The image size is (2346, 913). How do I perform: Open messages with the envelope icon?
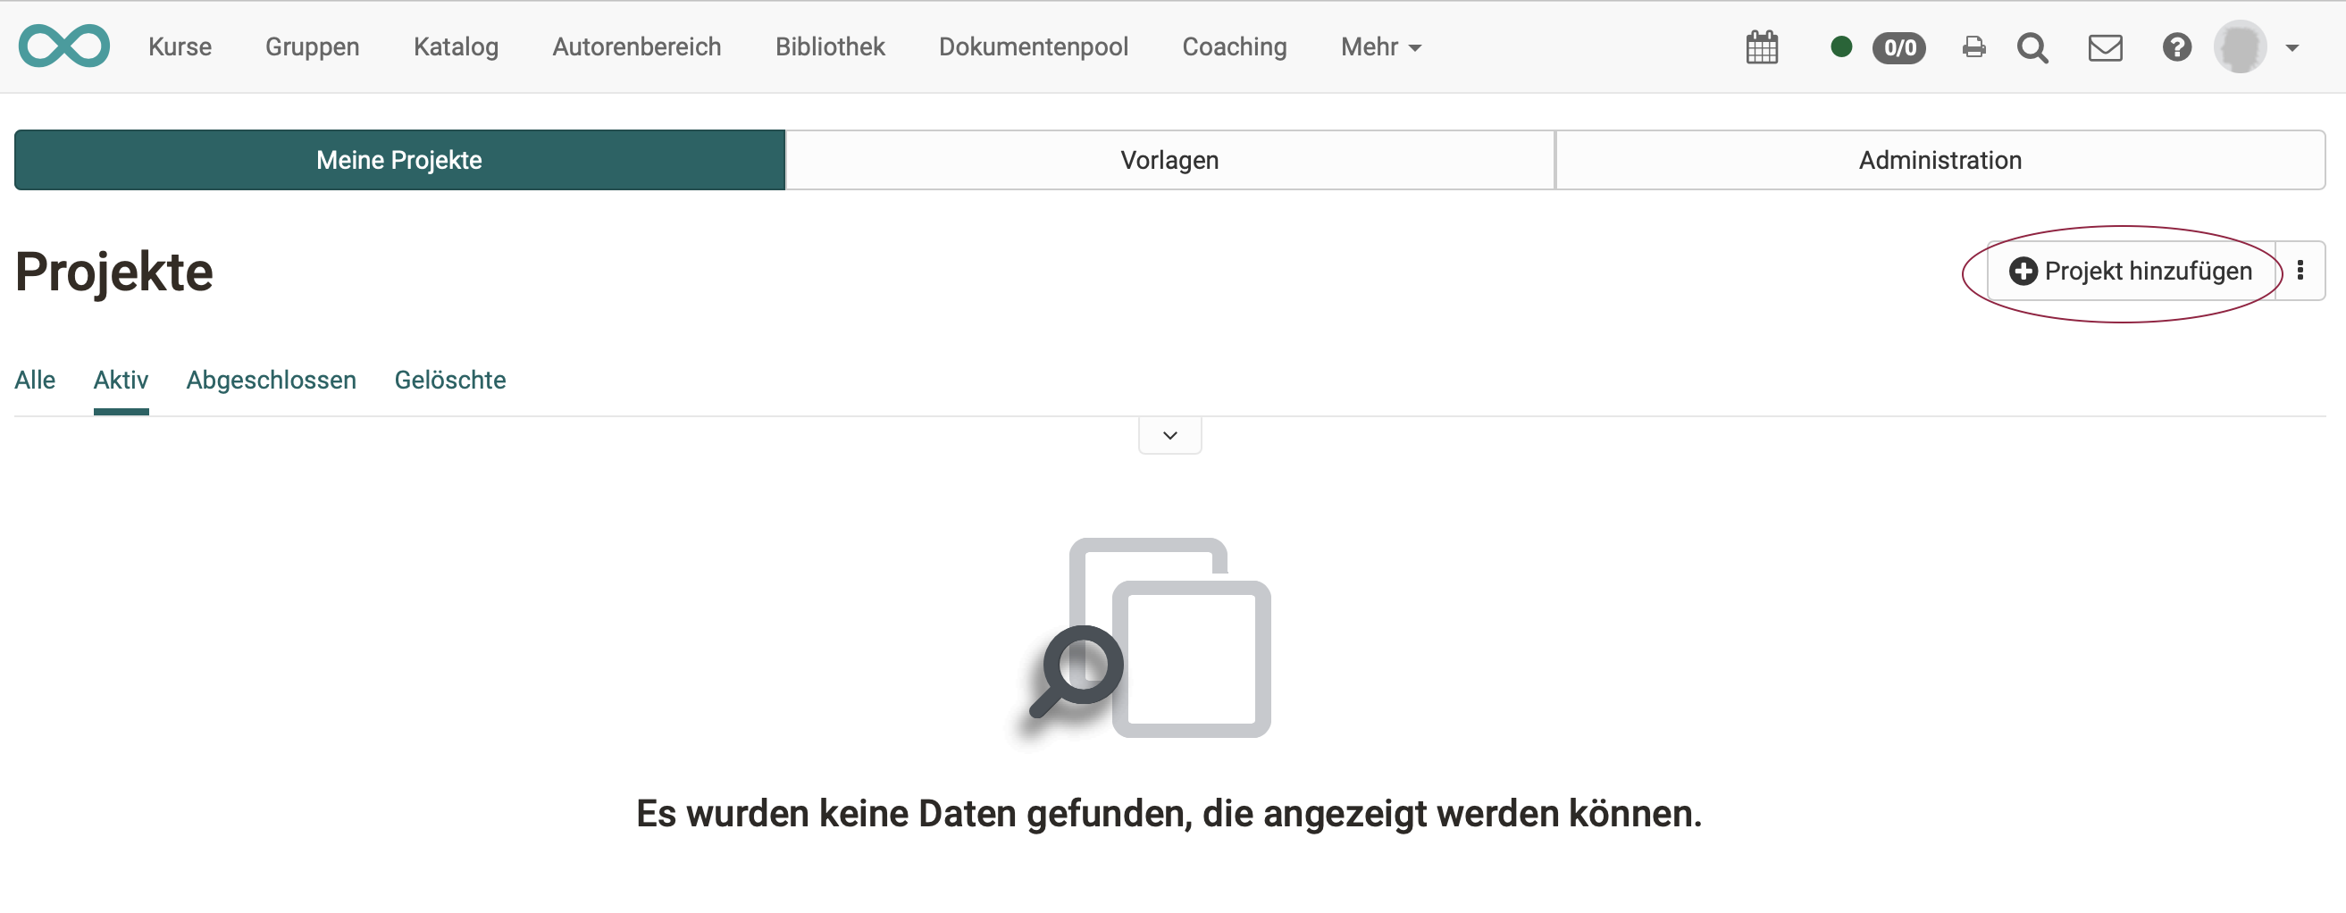point(2106,46)
